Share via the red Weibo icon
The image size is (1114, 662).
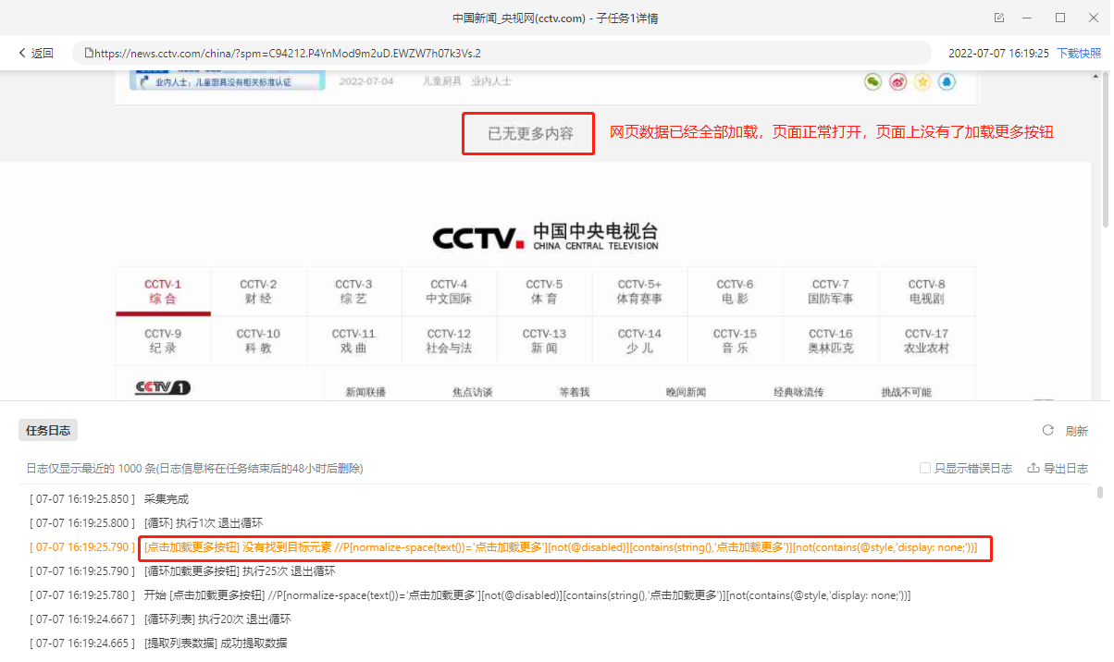897,82
